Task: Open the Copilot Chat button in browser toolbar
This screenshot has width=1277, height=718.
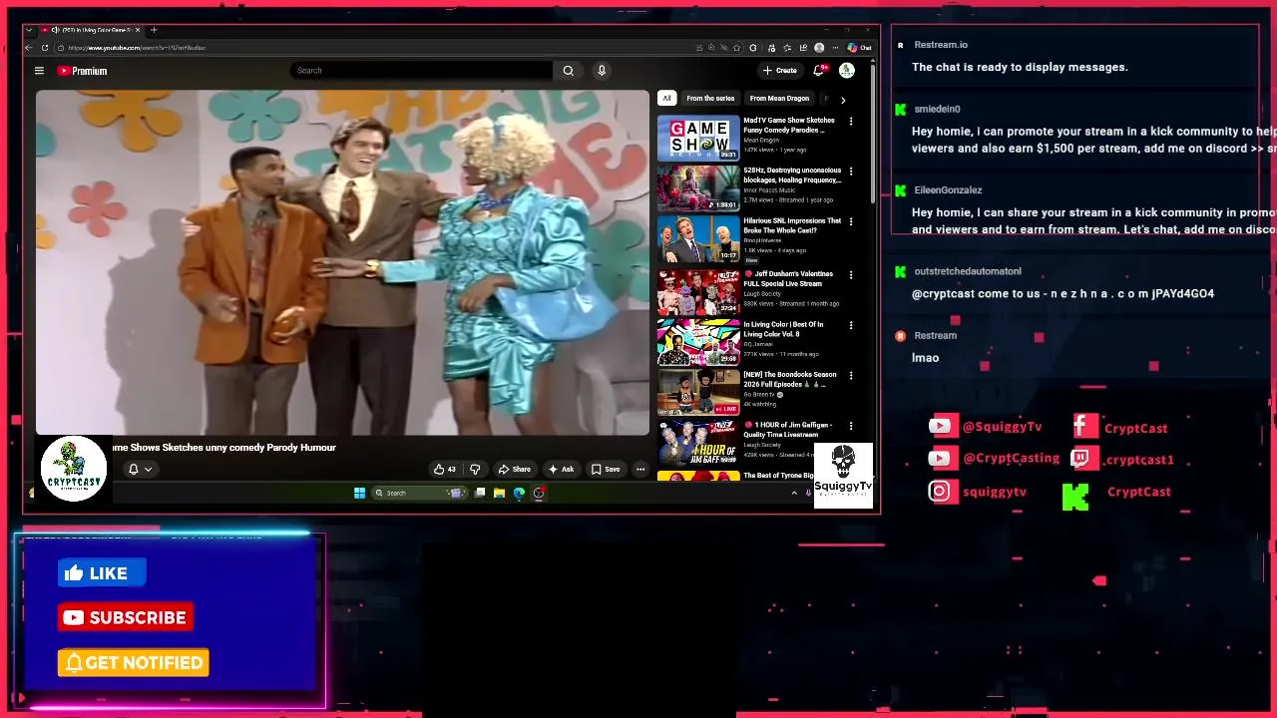Action: click(859, 48)
